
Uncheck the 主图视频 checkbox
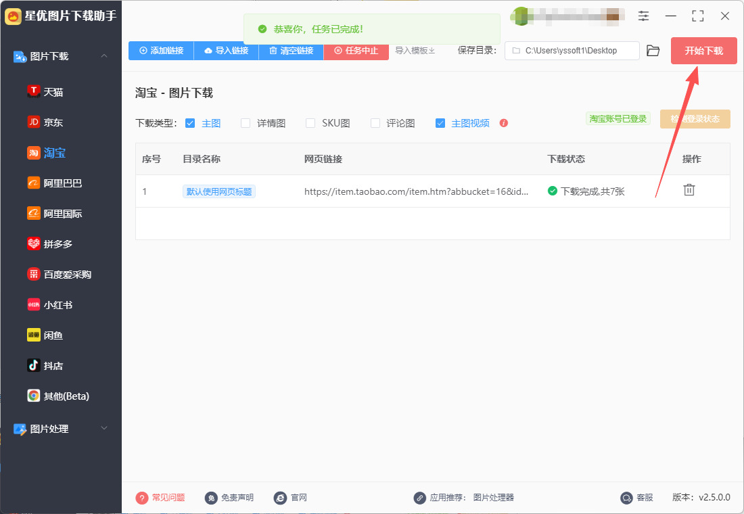tap(440, 123)
